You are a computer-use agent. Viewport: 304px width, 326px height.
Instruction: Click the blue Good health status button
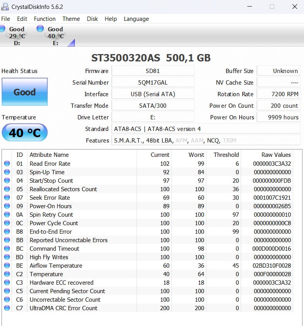[x=25, y=92]
